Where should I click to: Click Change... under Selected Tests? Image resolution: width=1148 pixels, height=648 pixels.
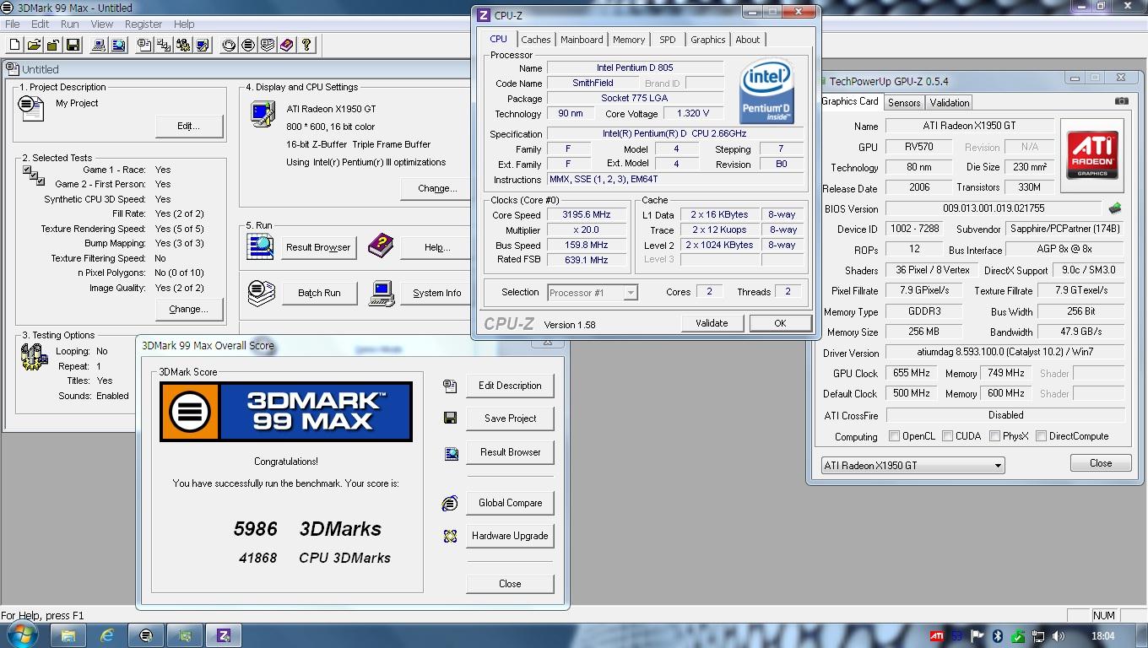click(188, 309)
